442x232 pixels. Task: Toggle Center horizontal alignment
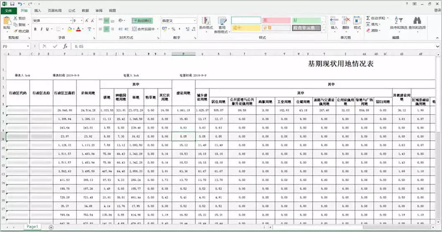point(106,29)
